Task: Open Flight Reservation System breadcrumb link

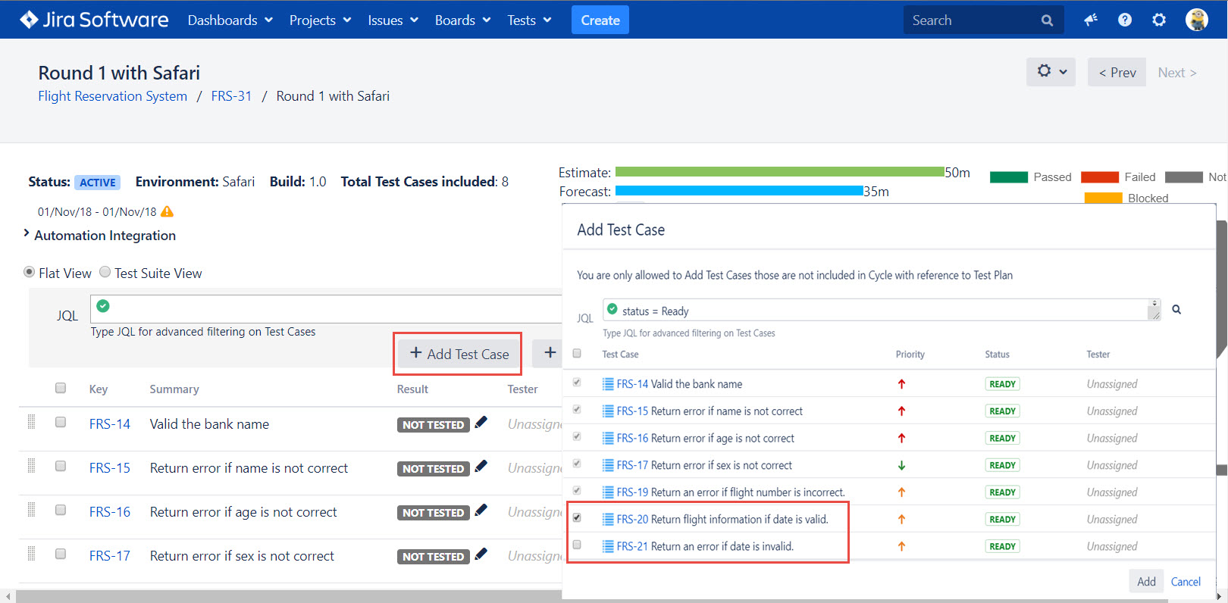Action: [x=113, y=96]
